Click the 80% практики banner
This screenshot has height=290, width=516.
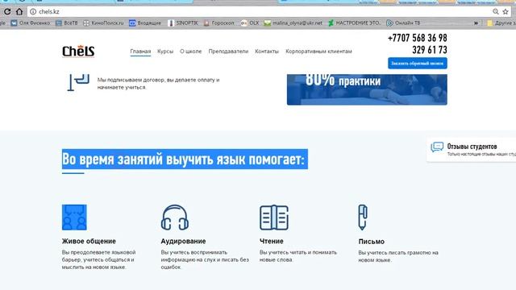(367, 89)
